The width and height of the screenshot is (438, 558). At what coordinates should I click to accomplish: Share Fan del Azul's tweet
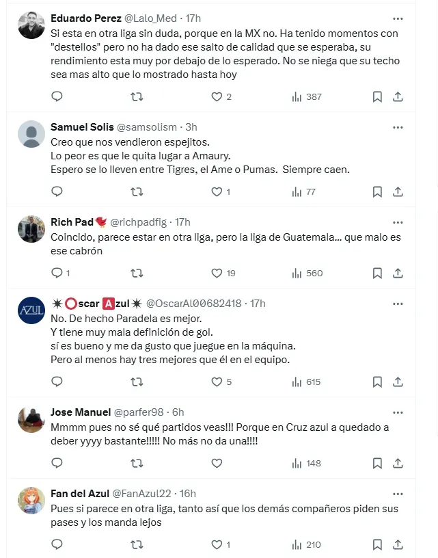point(398,545)
